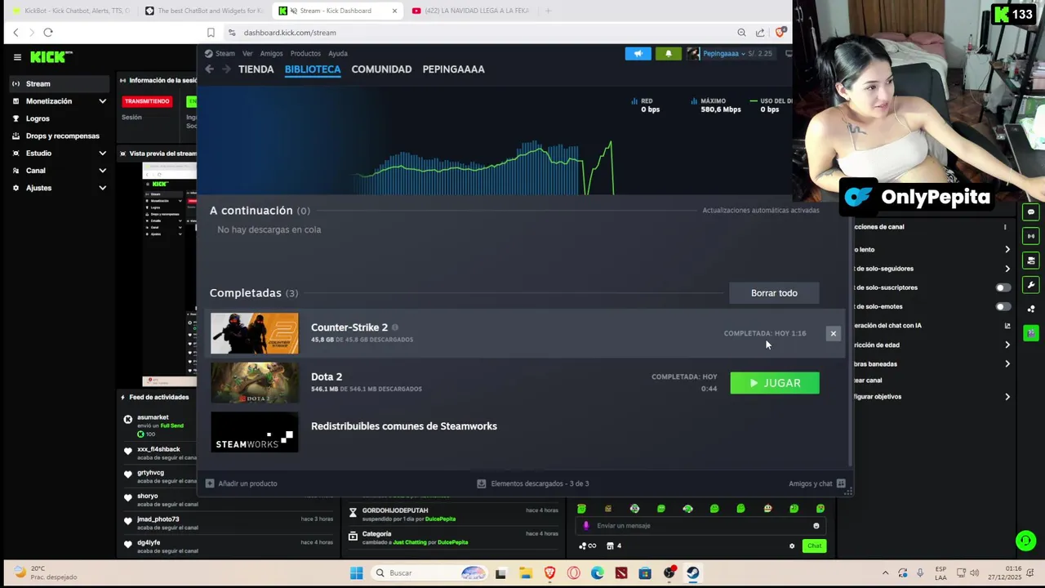Open moderación del chat con IA link icon
The width and height of the screenshot is (1045, 588).
coord(1007,325)
